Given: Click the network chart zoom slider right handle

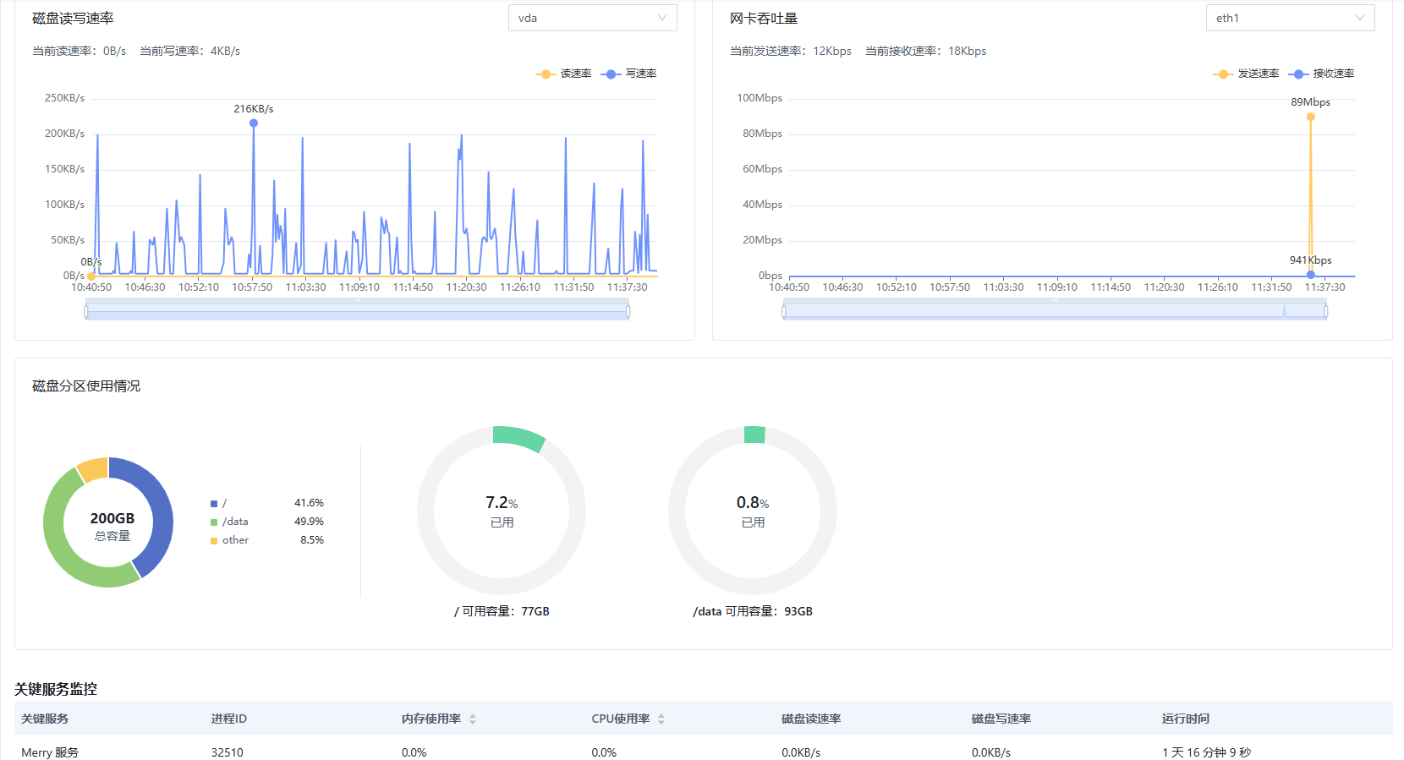Looking at the screenshot, I should [x=1325, y=312].
